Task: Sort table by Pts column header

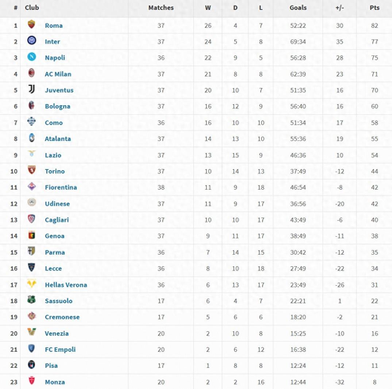Action: click(x=374, y=8)
